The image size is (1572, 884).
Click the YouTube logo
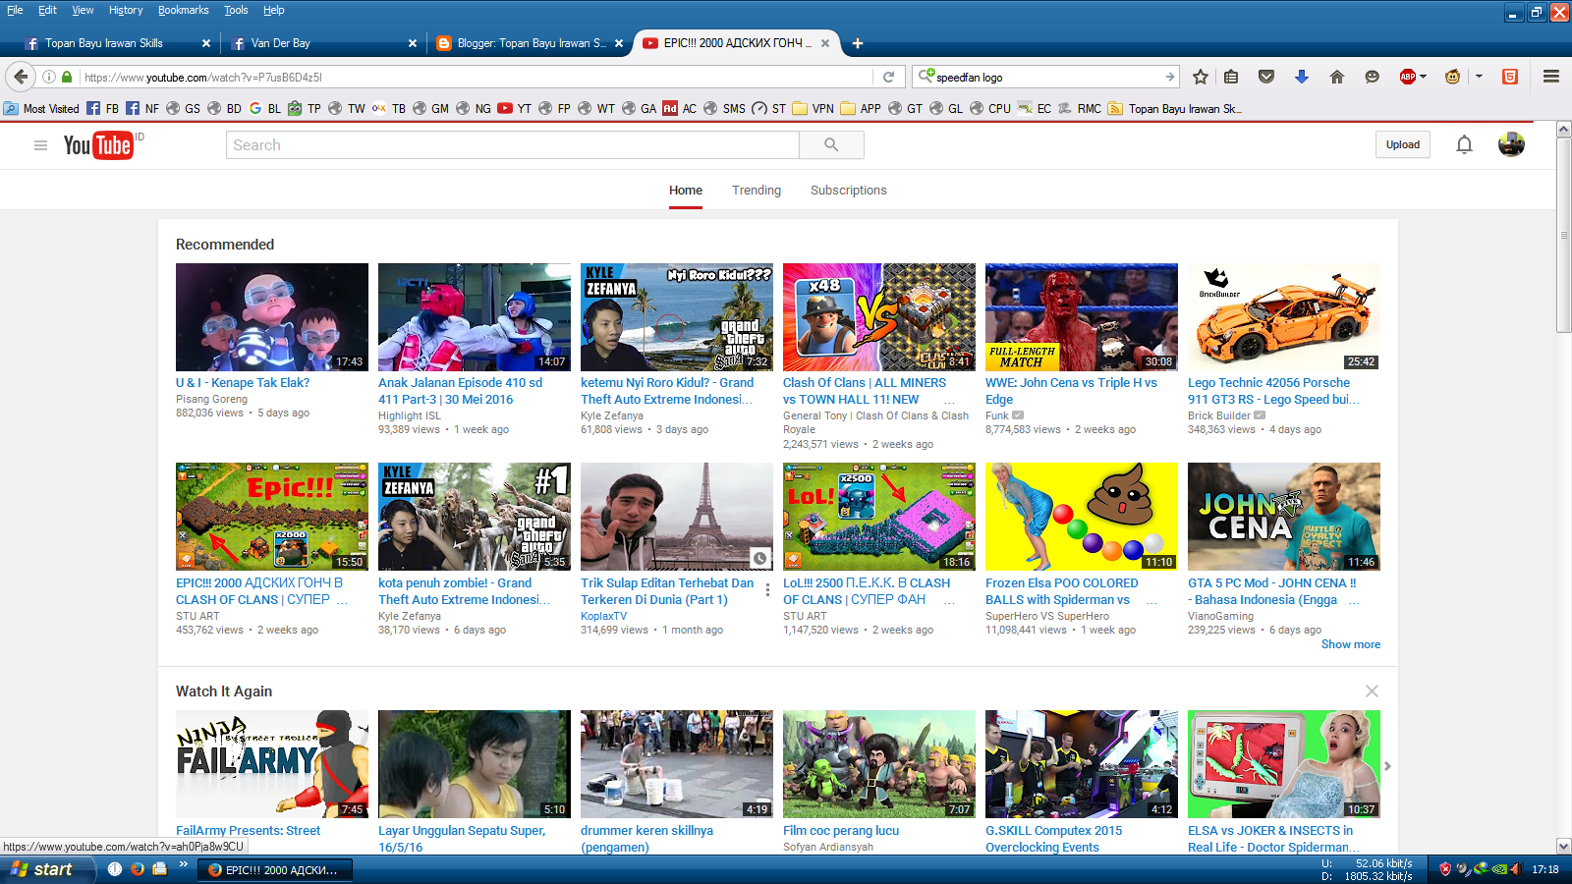click(99, 145)
